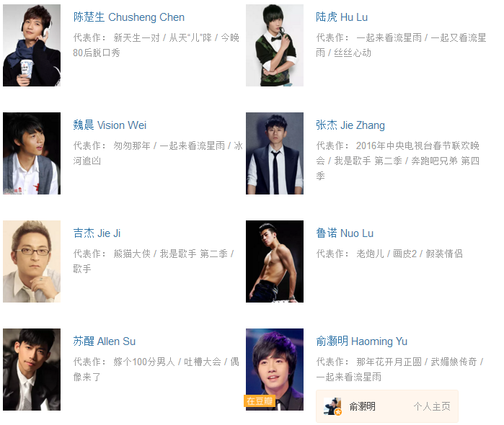Click the 俞灏明 name in the profile card
Viewport: 504px width, 425px height.
362,406
